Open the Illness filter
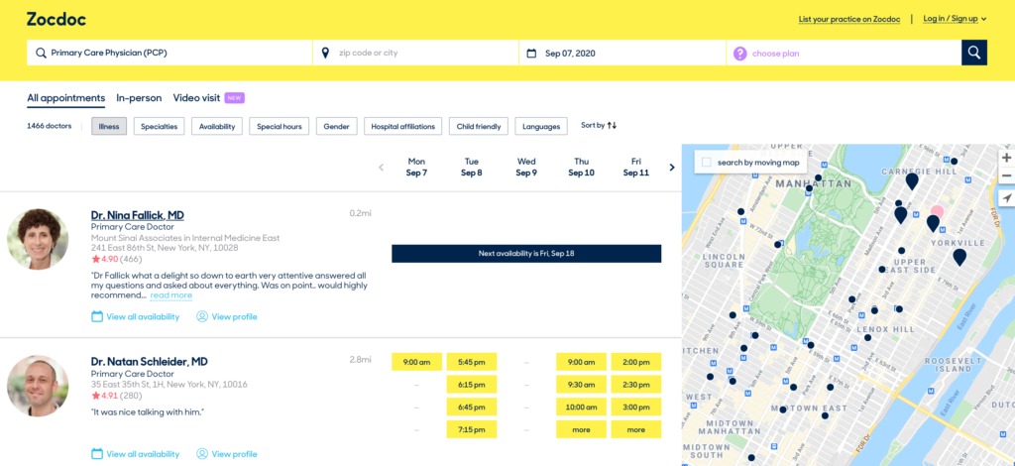 tap(109, 126)
